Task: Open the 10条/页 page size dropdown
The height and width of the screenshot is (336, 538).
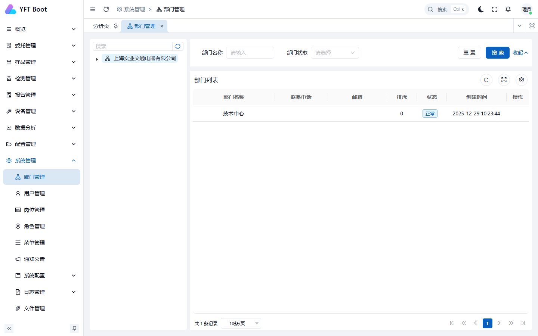Action: (241, 323)
